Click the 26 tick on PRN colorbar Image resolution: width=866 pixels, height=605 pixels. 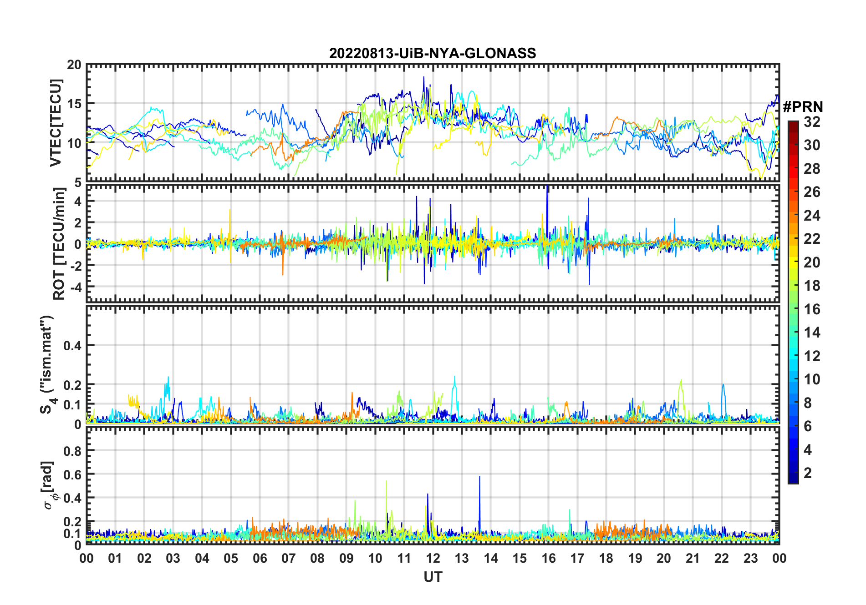click(x=812, y=192)
